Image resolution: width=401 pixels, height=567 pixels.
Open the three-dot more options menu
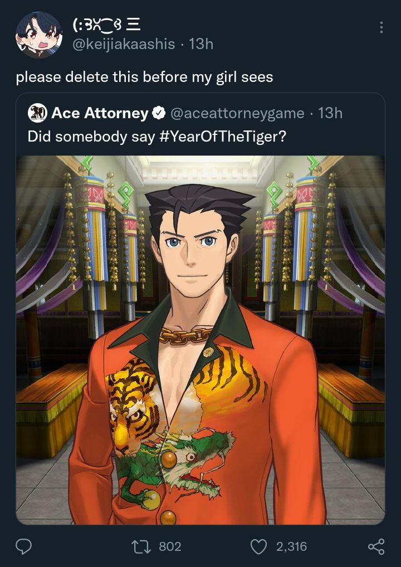pyautogui.click(x=382, y=27)
